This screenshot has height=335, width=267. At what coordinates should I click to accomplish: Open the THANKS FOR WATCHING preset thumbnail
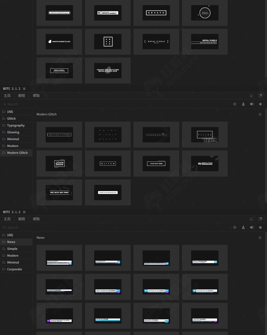[x=108, y=71]
